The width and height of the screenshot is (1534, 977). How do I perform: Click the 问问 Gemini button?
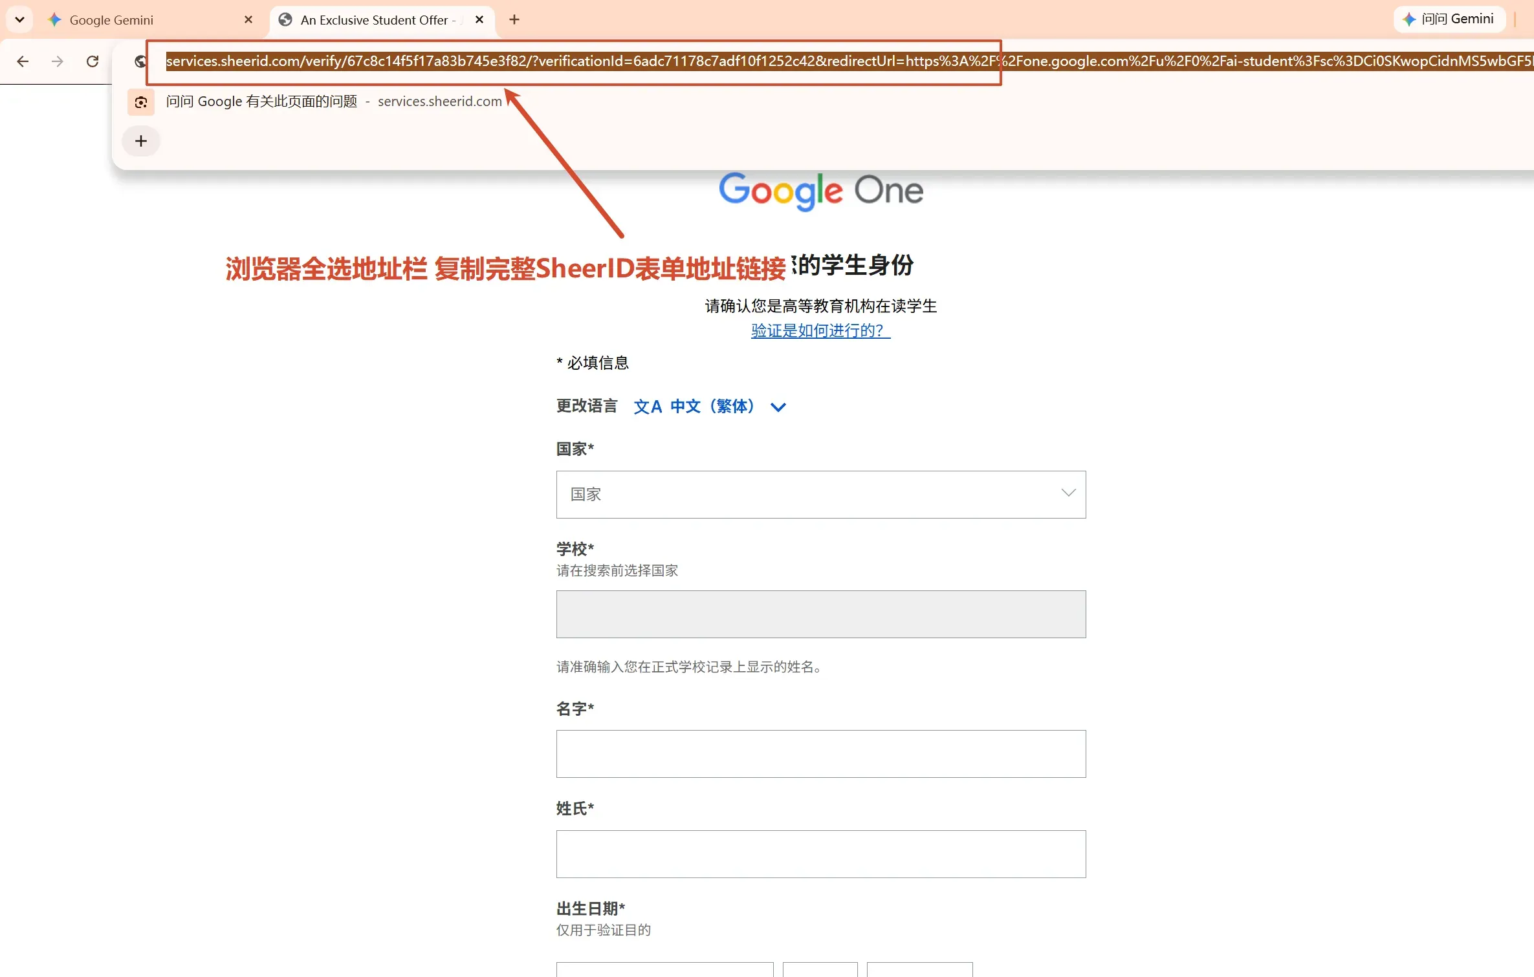pos(1449,19)
